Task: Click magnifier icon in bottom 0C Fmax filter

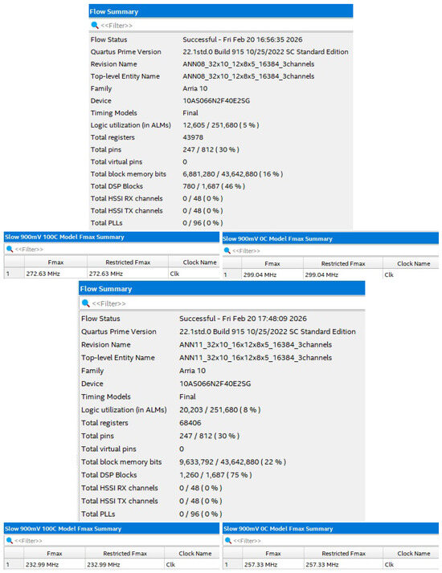Action: tap(228, 540)
